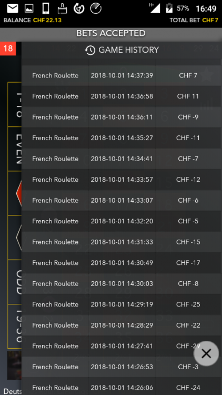This screenshot has width=222, height=395.
Task: Close the game history panel
Action: [x=206, y=354]
